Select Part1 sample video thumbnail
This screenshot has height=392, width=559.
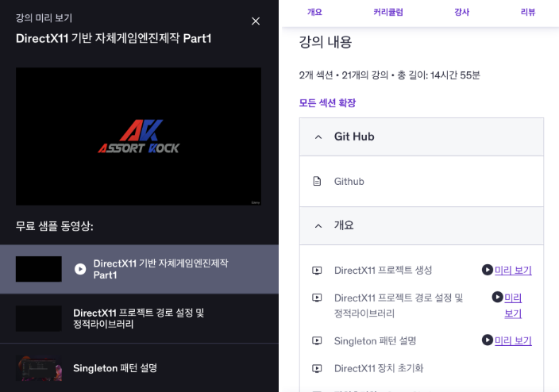tap(38, 269)
